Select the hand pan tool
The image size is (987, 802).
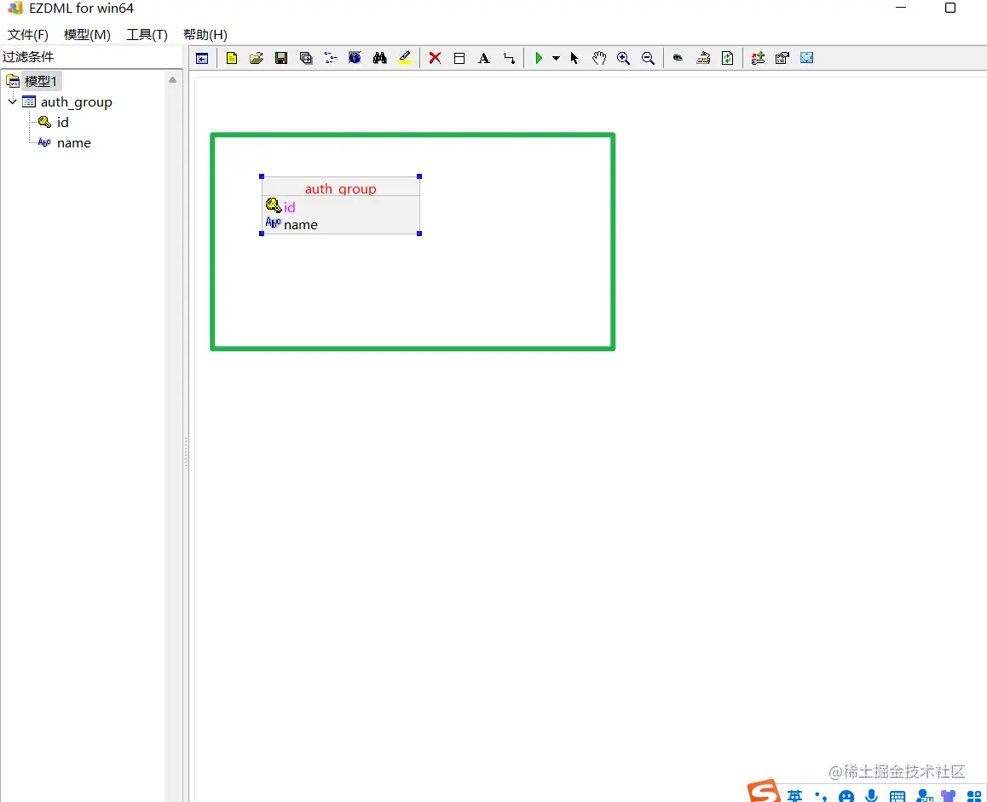pyautogui.click(x=598, y=58)
